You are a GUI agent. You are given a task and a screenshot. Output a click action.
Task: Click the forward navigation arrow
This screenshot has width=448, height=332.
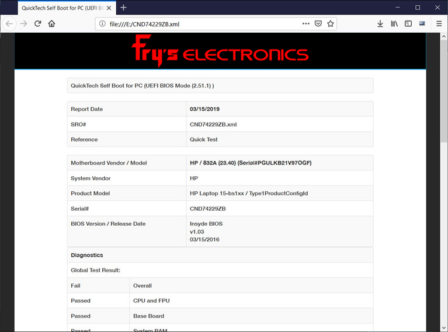click(23, 24)
